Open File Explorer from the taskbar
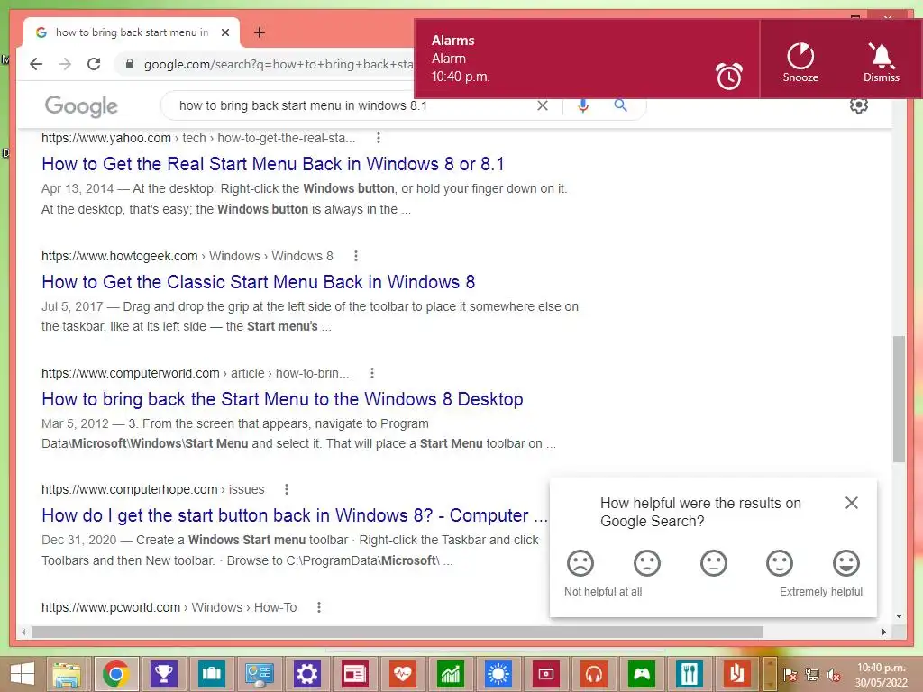This screenshot has height=692, width=923. (x=67, y=674)
